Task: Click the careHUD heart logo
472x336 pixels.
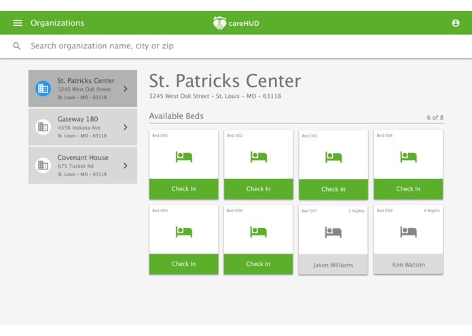Action: coord(219,23)
